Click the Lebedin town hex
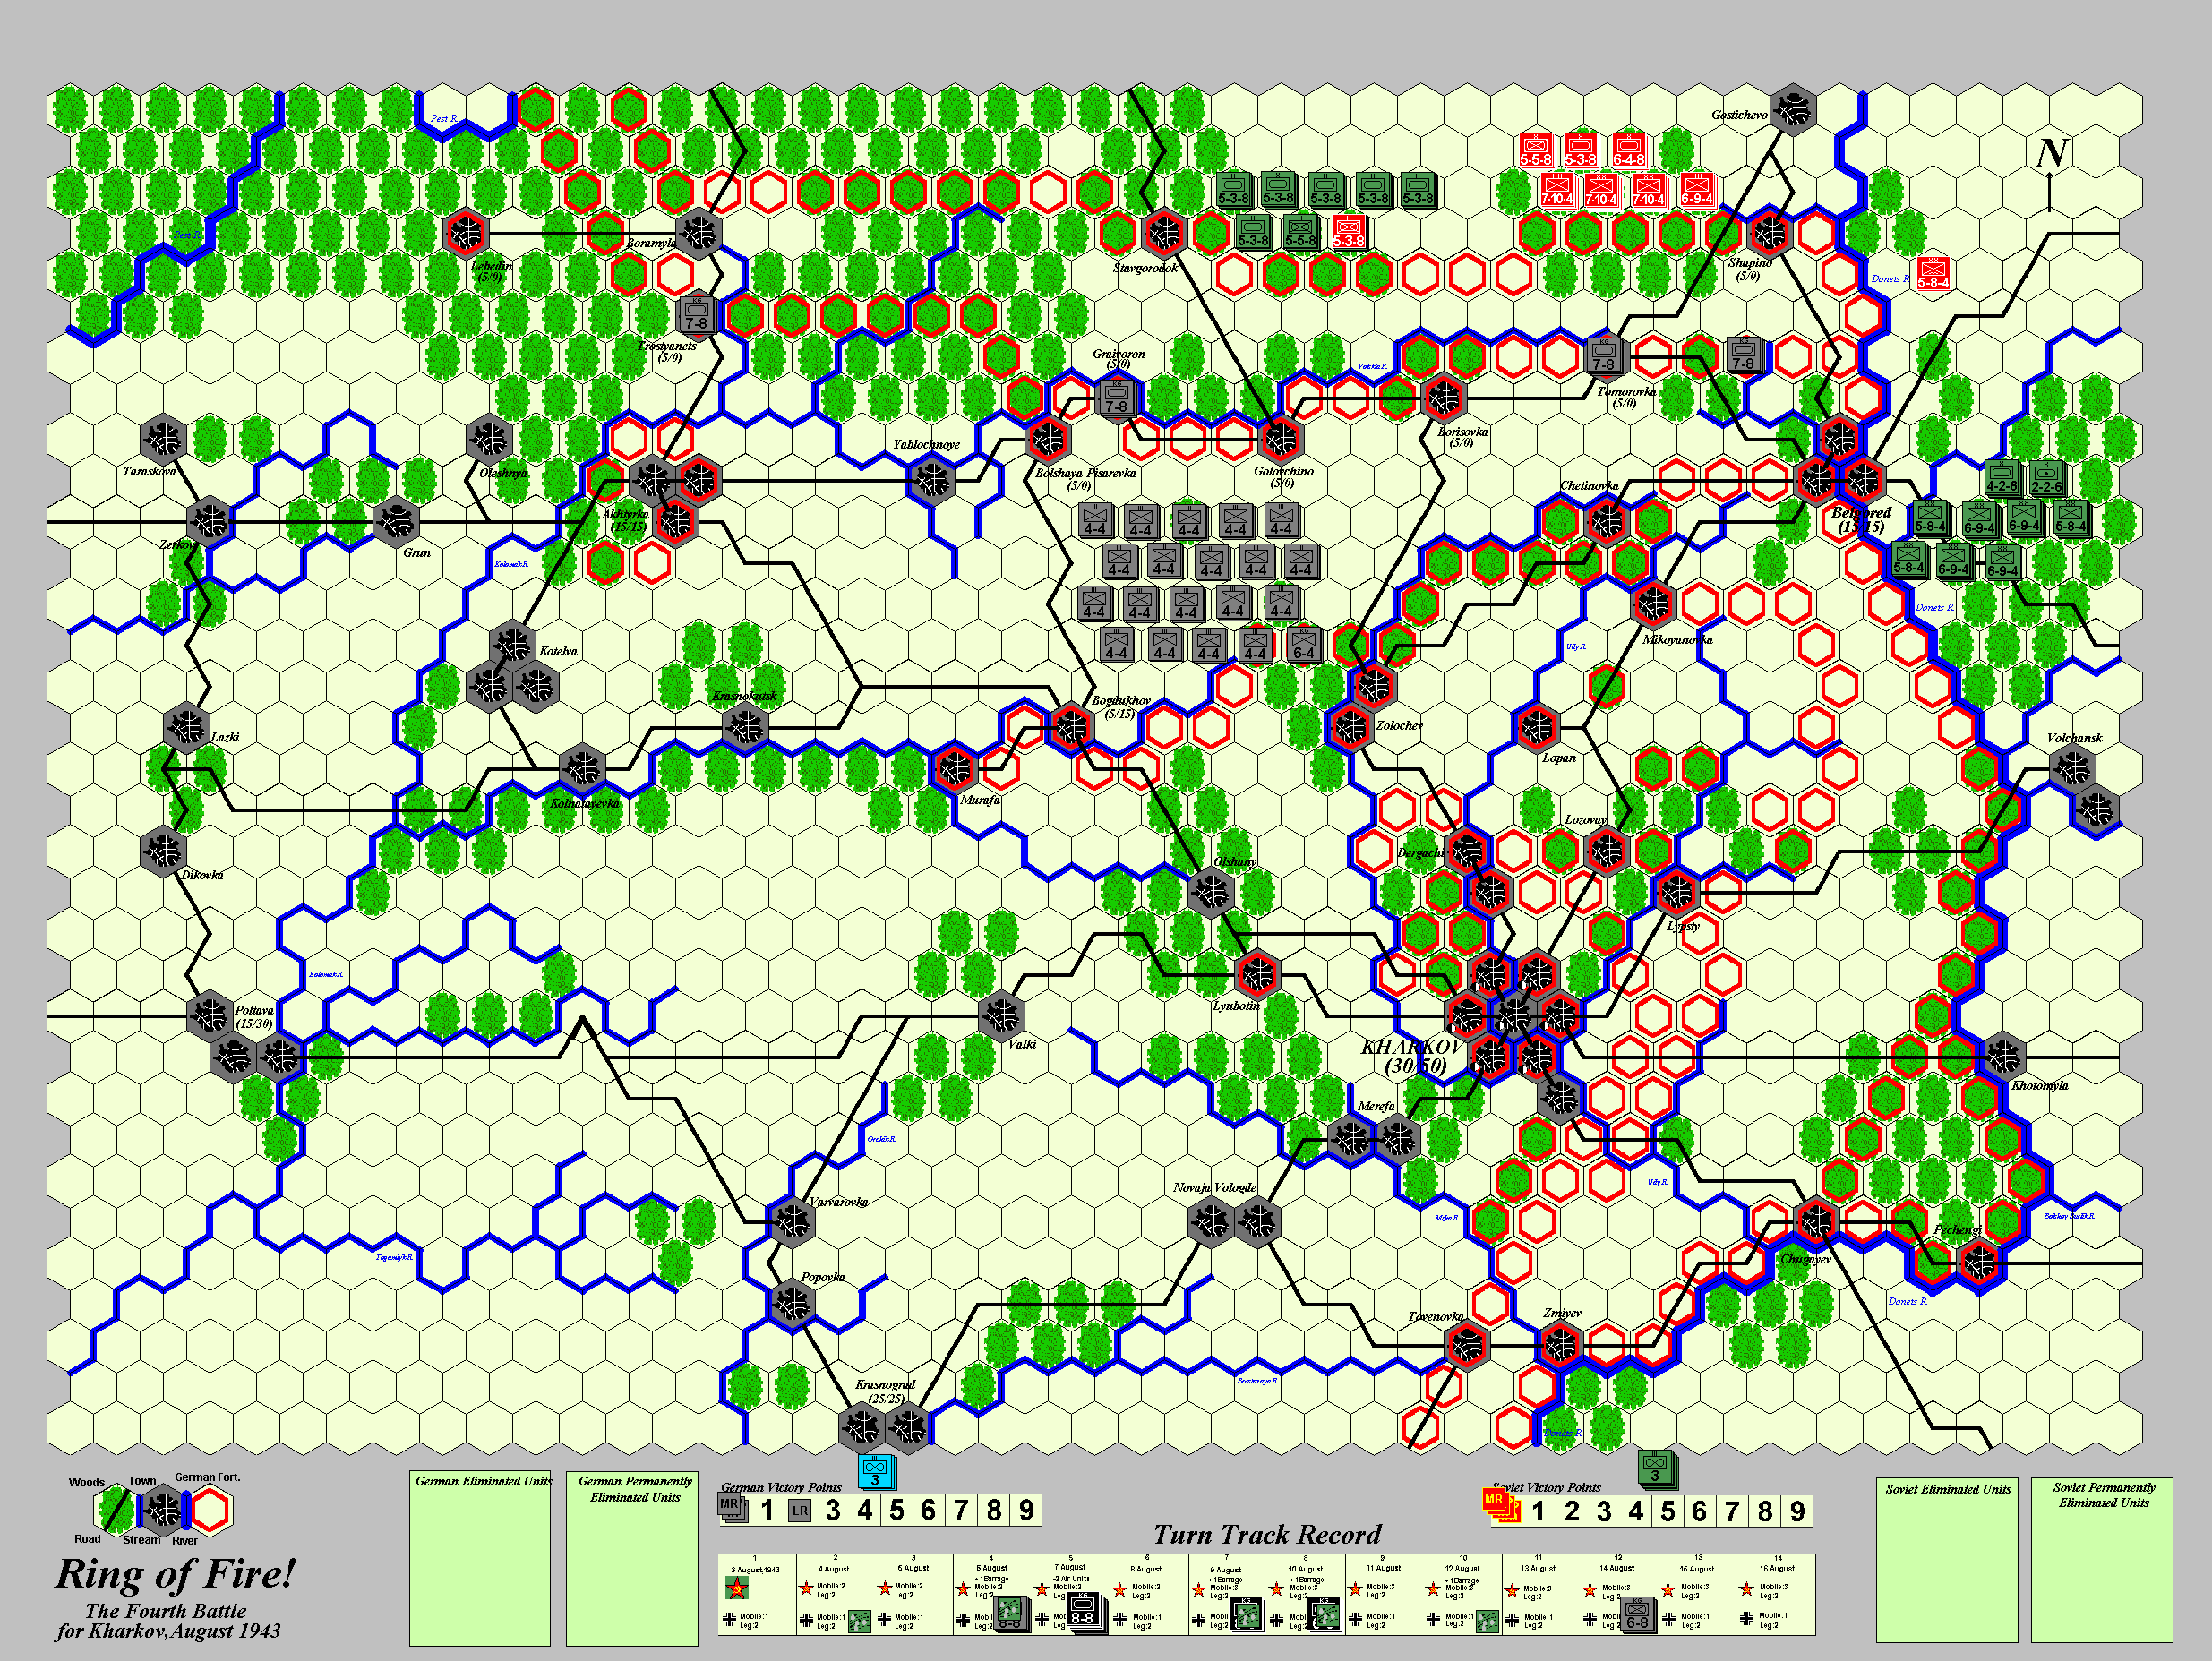2212x1661 pixels. [465, 232]
